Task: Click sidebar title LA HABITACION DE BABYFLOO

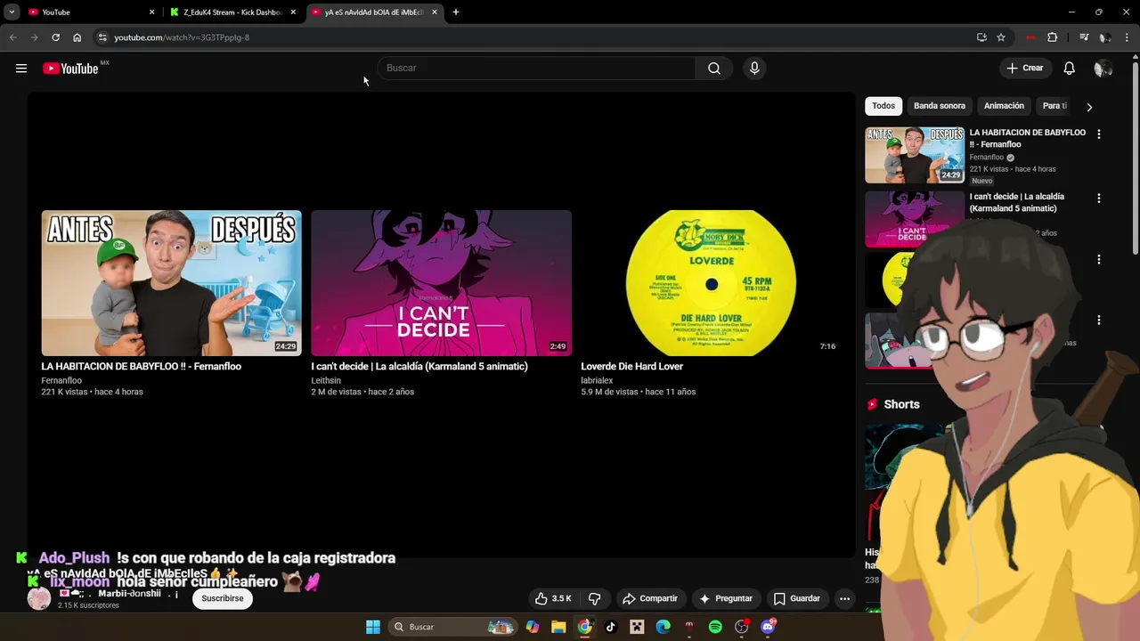Action: coord(1028,138)
